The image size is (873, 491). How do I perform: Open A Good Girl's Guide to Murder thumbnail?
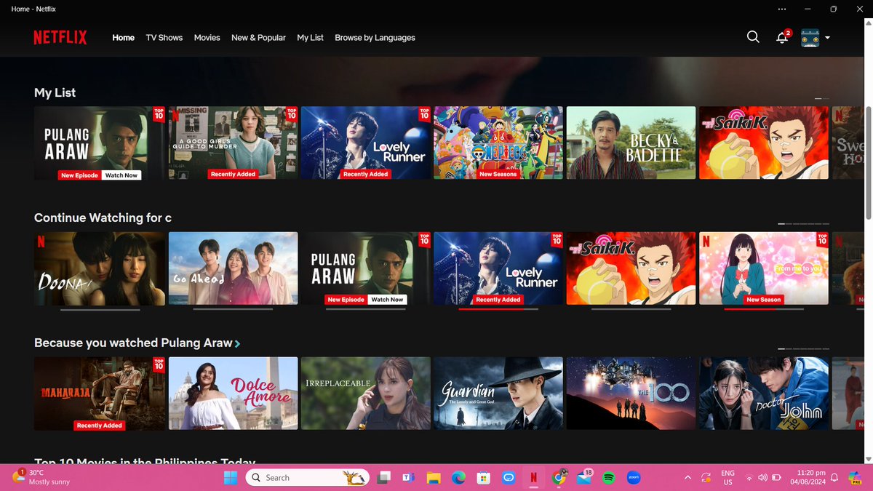[233, 143]
